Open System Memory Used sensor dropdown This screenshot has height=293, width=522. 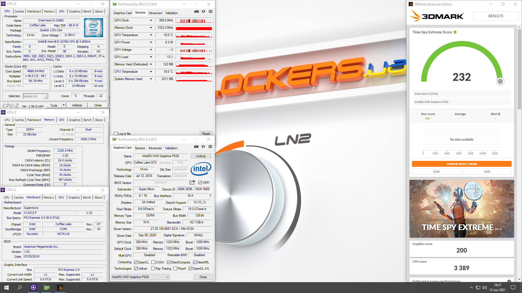click(x=151, y=79)
